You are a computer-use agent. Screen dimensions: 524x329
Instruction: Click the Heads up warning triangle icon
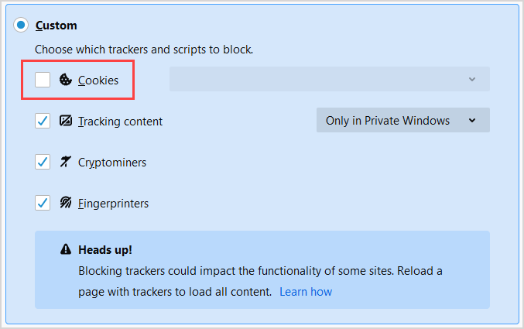66,250
